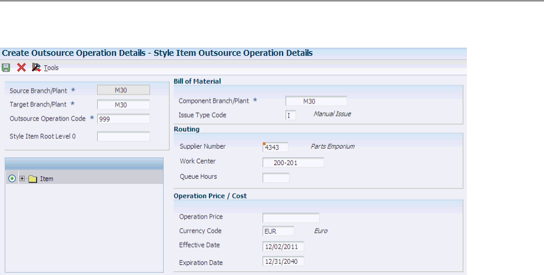Click the Queue Hours field
544x275 pixels.
[x=276, y=177]
